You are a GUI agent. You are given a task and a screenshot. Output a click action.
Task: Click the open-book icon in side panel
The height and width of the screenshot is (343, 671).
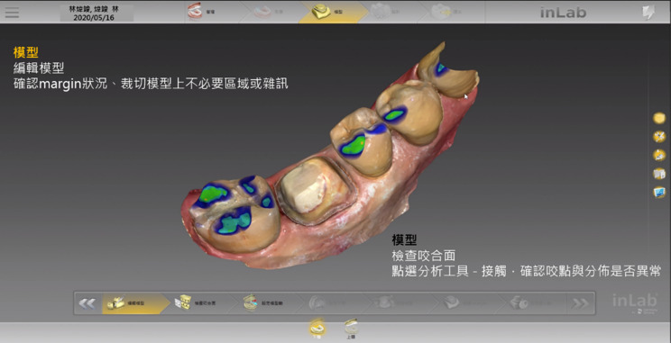pos(659,174)
